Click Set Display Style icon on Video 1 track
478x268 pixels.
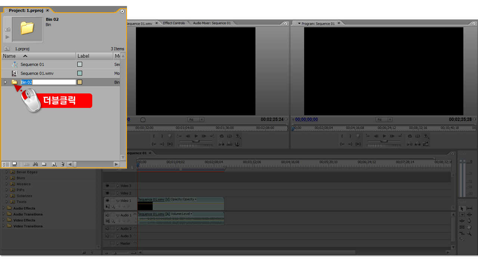tap(108, 206)
